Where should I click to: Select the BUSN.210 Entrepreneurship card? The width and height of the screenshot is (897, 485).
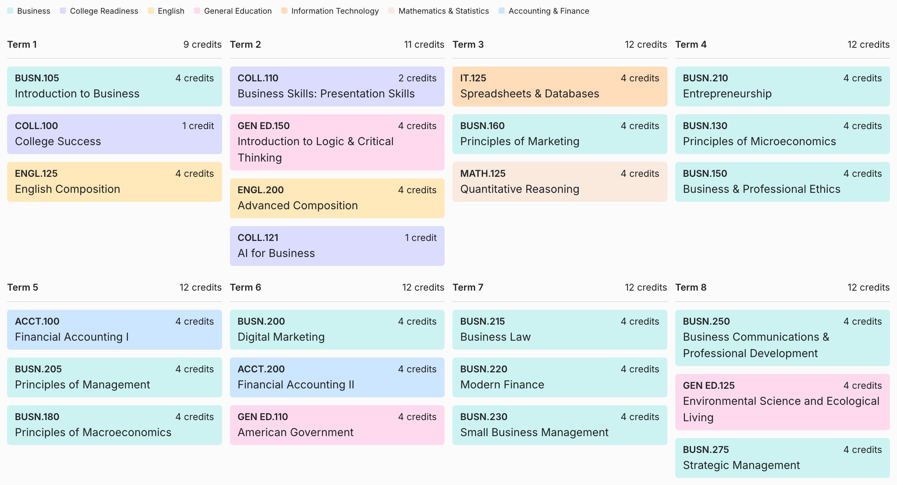[x=782, y=86]
